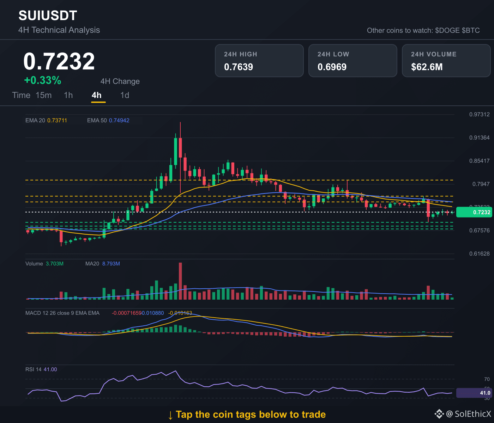
Task: Click the 0.61628 price axis label
Action: [x=480, y=254]
